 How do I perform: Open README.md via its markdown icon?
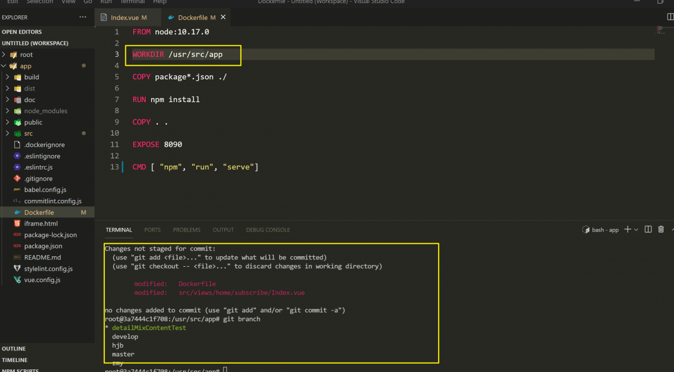(17, 257)
